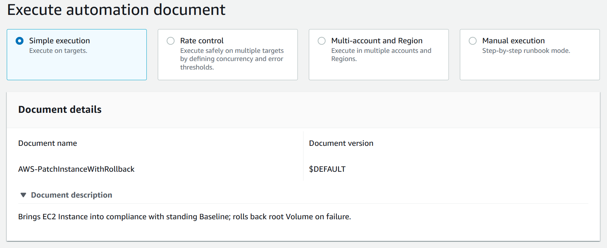The width and height of the screenshot is (607, 248).
Task: Click the Execute automation document page title
Action: [117, 10]
